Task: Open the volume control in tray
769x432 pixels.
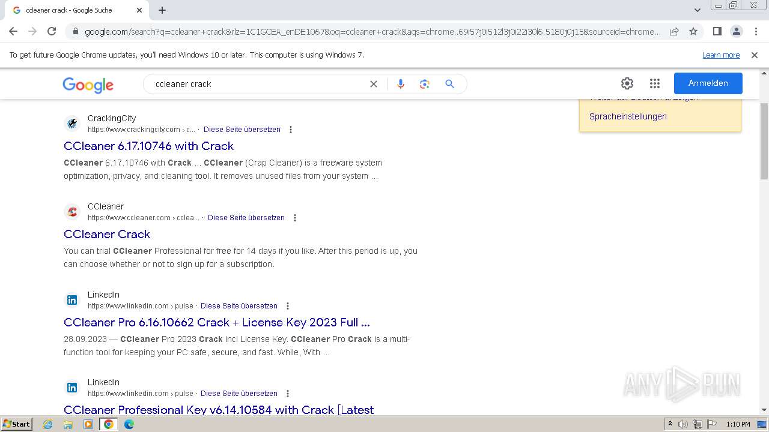Action: pyautogui.click(x=683, y=424)
